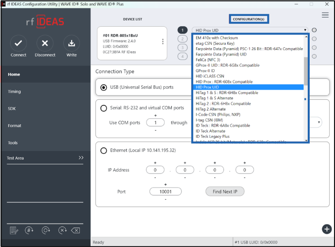Select Ethernet (Local IP) radio button

click(104, 151)
